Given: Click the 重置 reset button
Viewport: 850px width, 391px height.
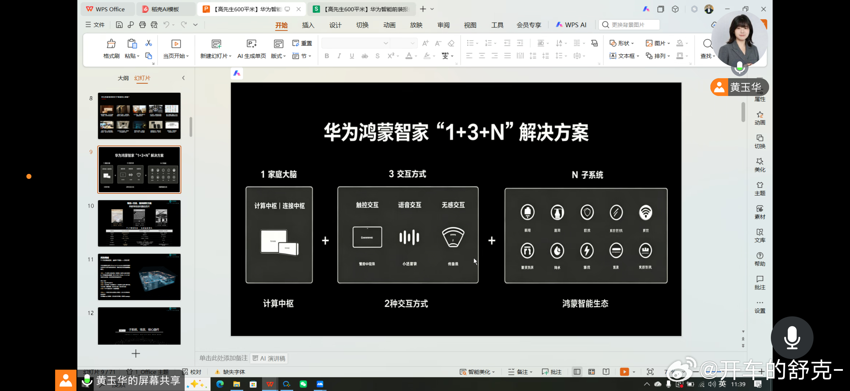Looking at the screenshot, I should click(302, 43).
